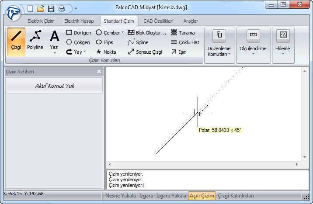
Task: Click the FalcoCAD application logo button
Action: coord(13,13)
